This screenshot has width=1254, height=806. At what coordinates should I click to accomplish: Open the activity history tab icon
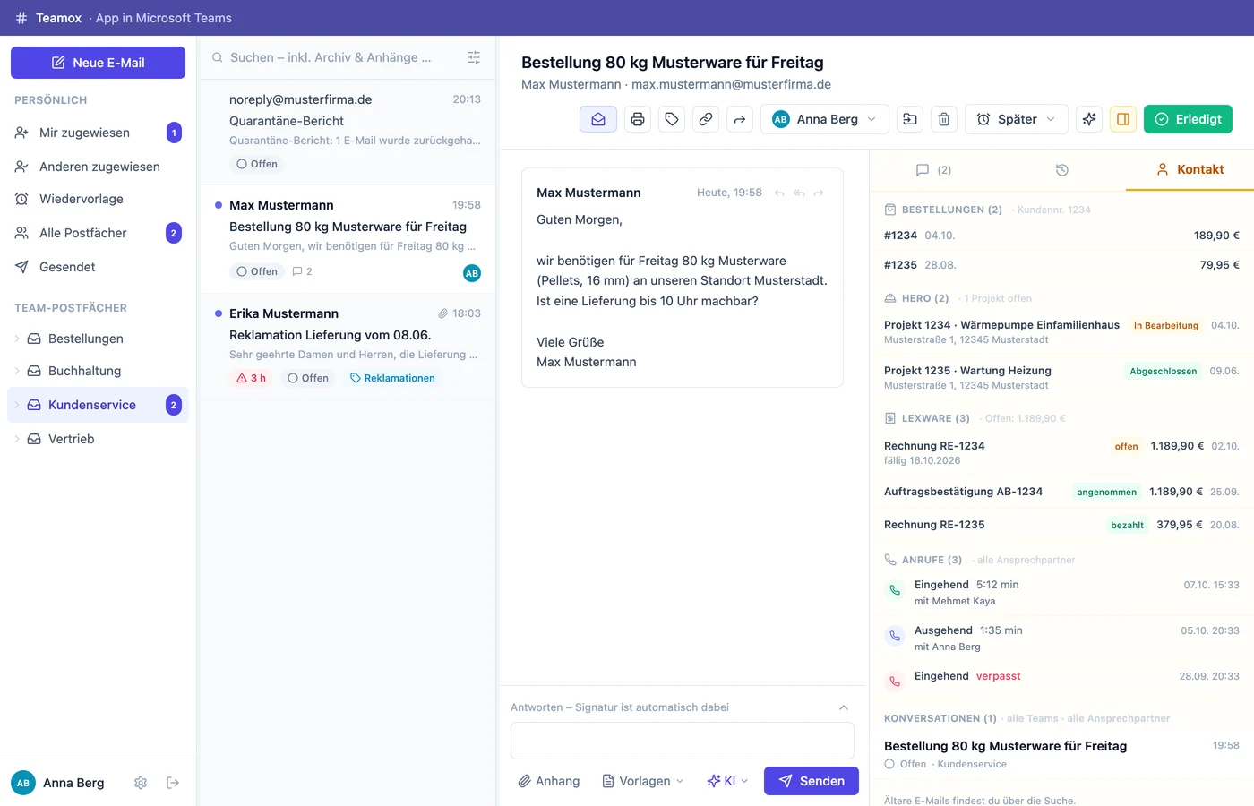[x=1062, y=170]
